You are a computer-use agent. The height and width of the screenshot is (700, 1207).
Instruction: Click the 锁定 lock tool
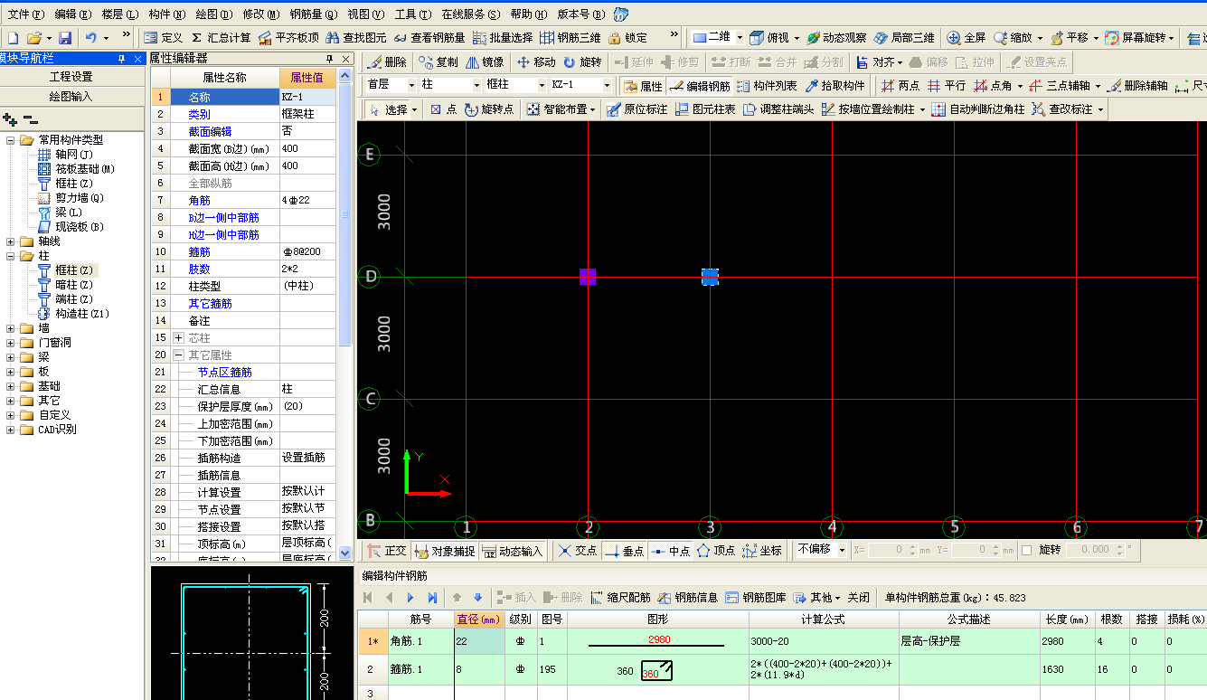pyautogui.click(x=628, y=38)
